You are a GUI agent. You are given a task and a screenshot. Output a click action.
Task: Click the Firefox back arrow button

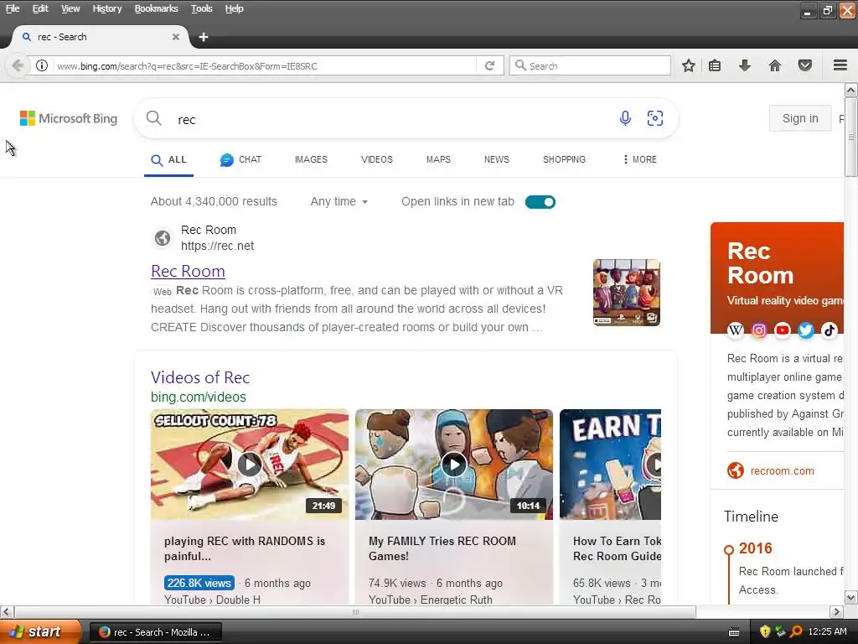pos(18,65)
